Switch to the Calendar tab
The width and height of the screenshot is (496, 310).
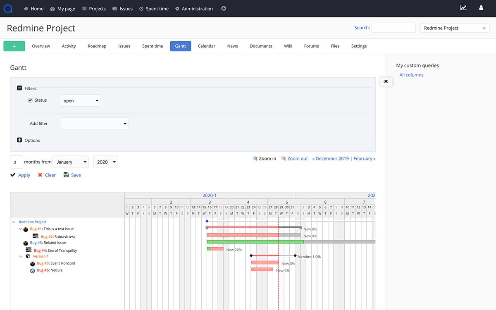207,46
